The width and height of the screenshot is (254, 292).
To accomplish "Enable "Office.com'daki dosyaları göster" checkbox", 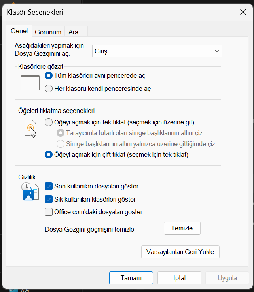I will point(49,212).
